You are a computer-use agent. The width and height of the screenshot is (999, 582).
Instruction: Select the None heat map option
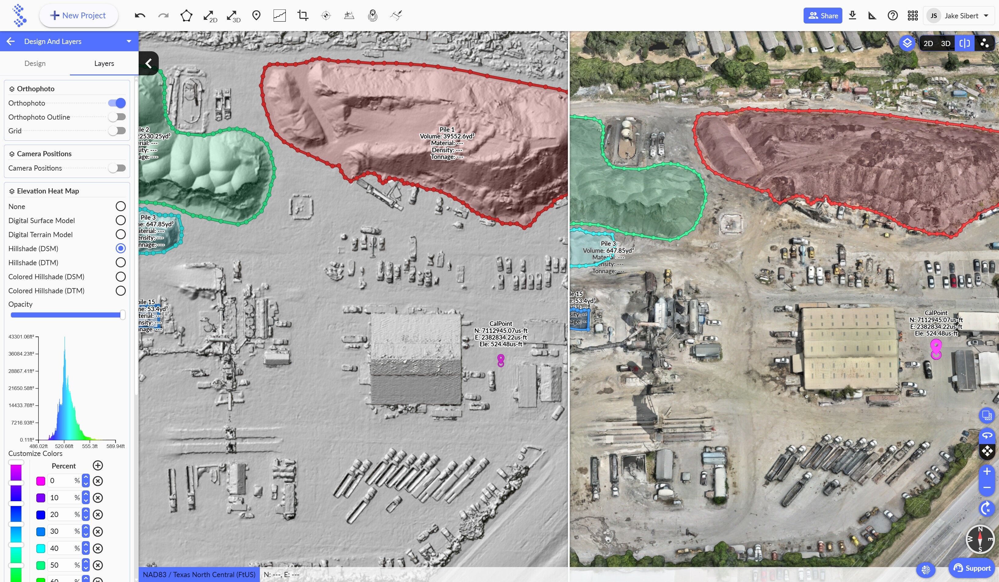[x=121, y=206]
